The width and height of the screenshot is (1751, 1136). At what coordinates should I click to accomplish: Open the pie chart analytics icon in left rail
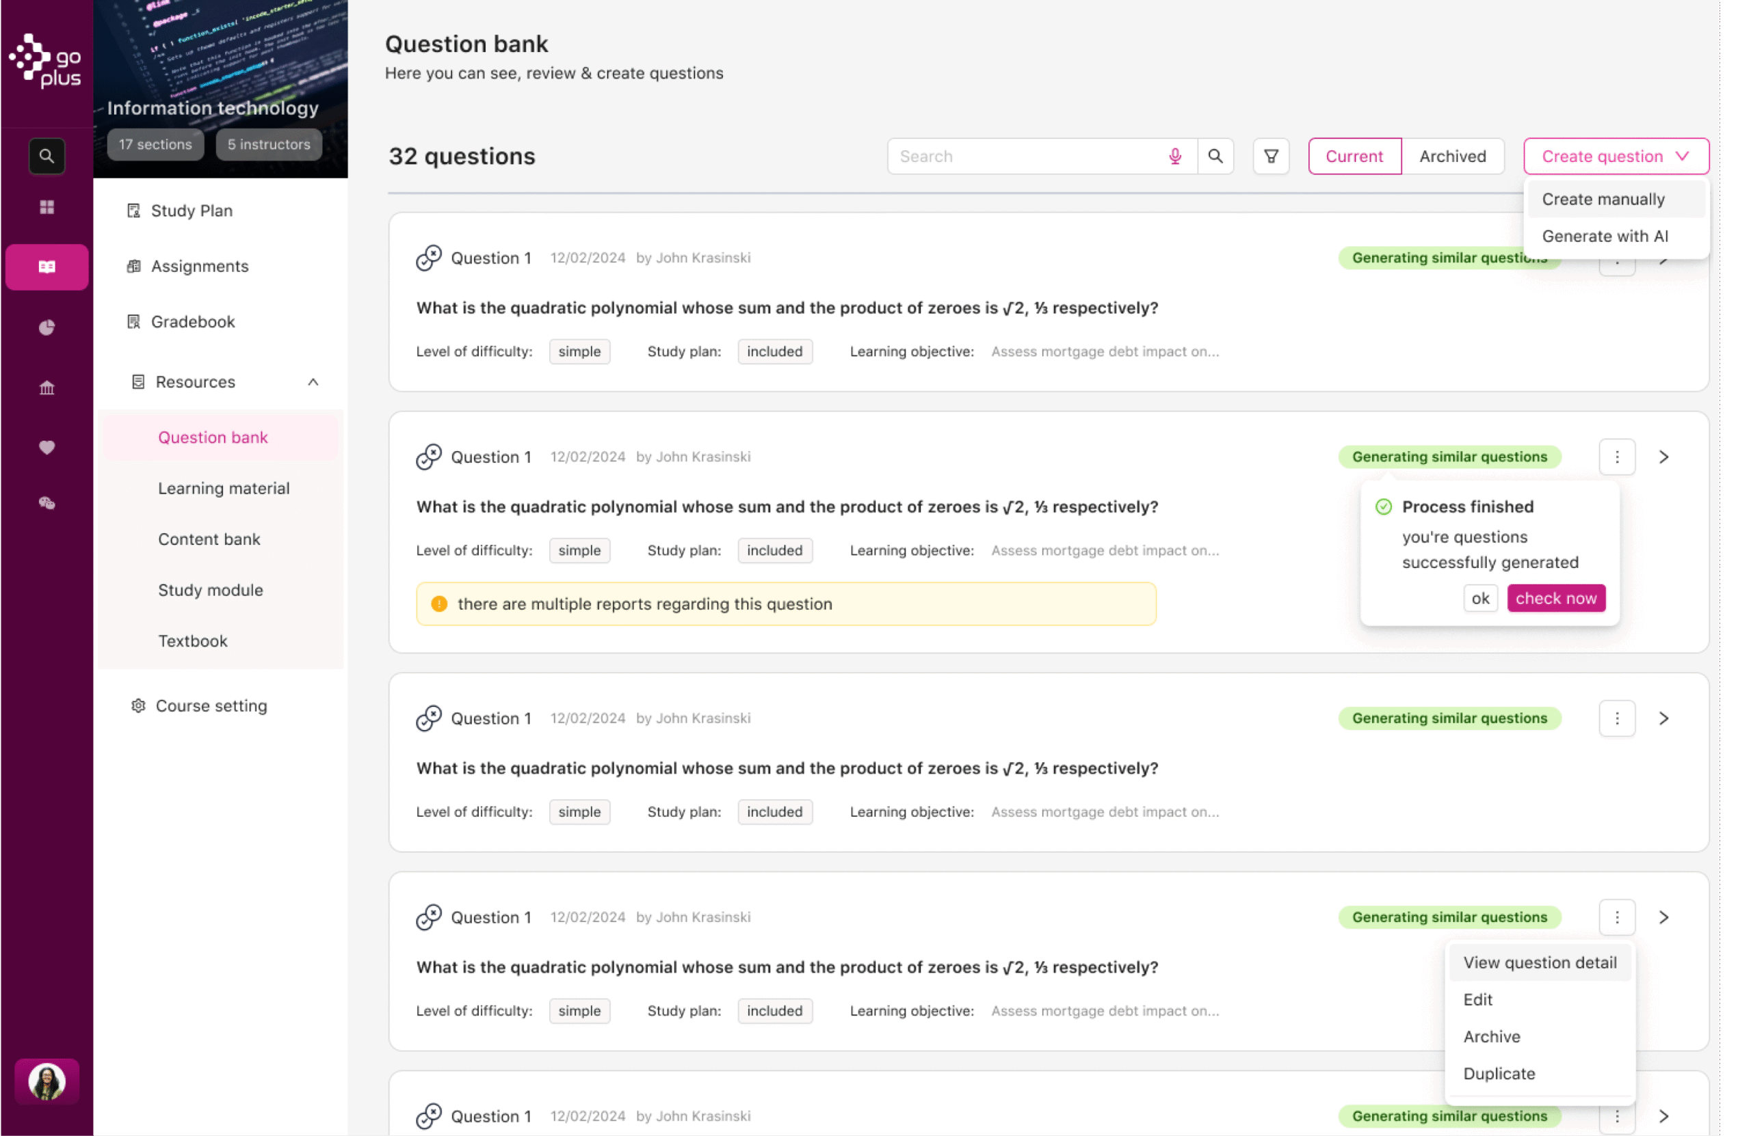[x=47, y=327]
